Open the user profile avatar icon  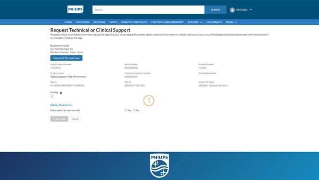pyautogui.click(x=232, y=10)
